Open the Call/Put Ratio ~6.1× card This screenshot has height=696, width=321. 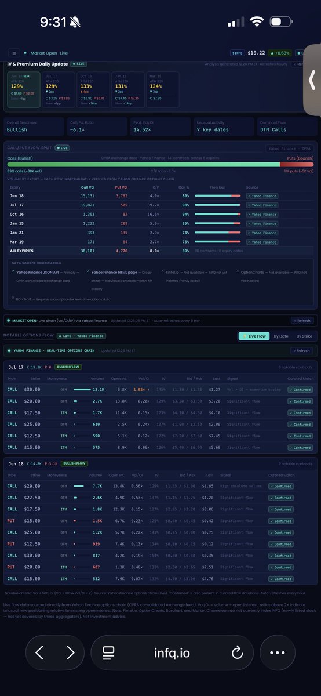(97, 126)
